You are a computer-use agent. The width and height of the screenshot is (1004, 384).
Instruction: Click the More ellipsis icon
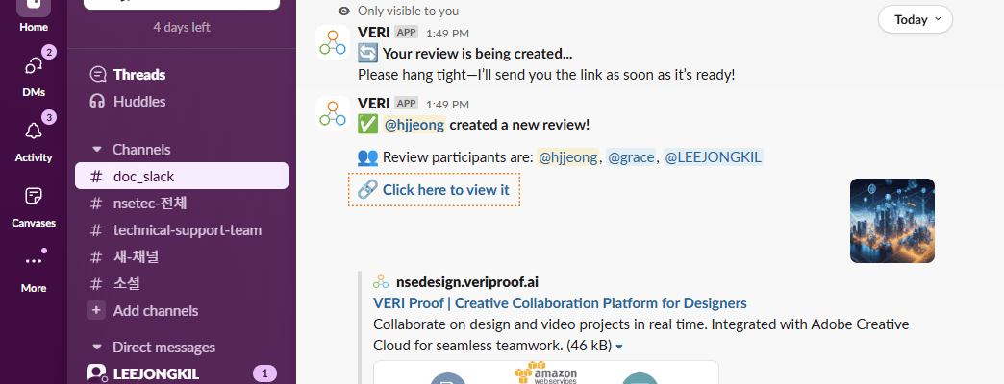pos(34,261)
